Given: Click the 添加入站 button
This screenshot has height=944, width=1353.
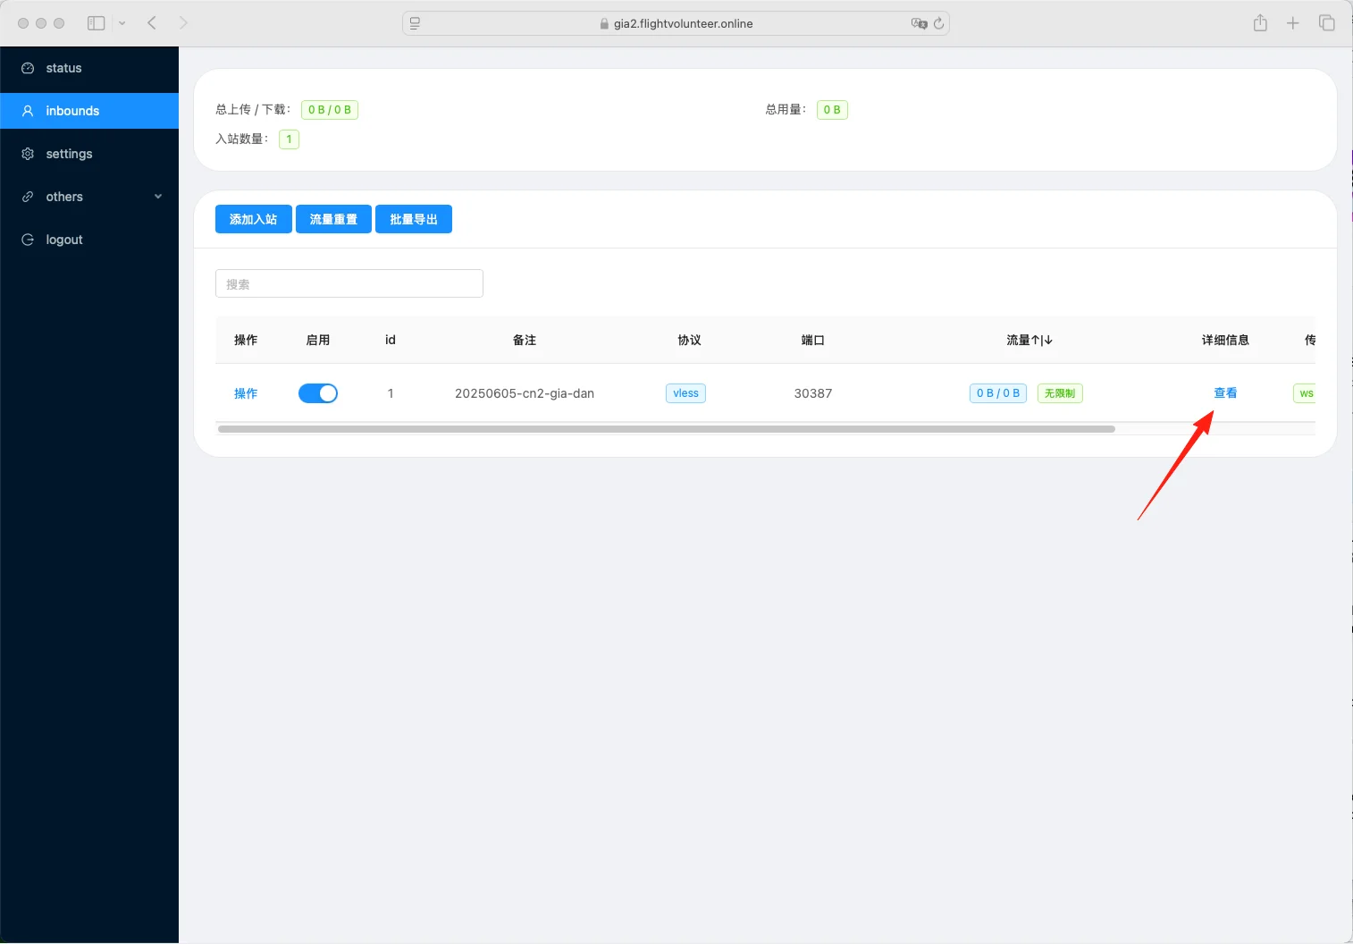Looking at the screenshot, I should 254,219.
